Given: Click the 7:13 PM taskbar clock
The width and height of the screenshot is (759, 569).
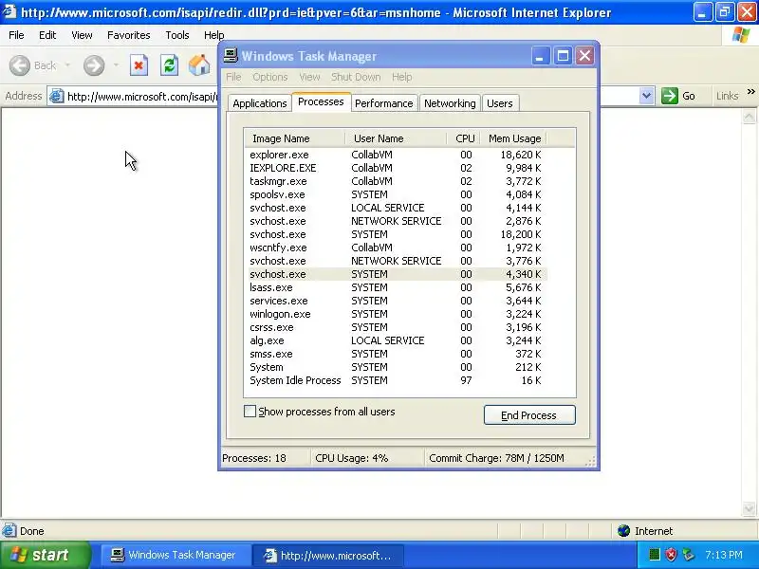Looking at the screenshot, I should pos(724,555).
